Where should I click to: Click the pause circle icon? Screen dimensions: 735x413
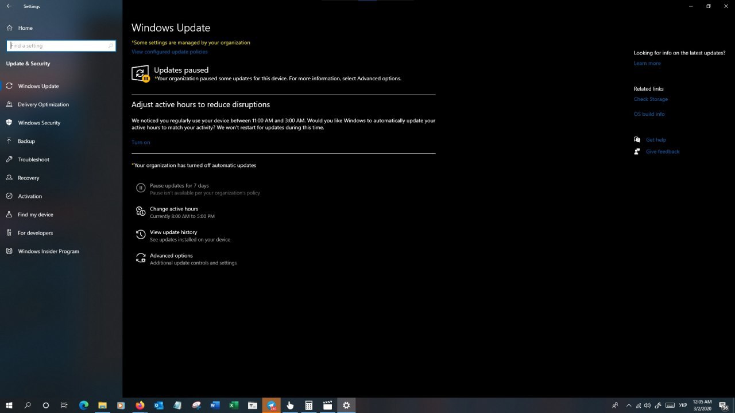pos(141,188)
